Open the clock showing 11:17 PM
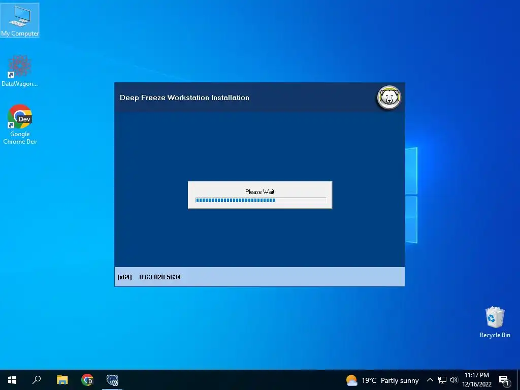520x390 pixels. click(x=477, y=380)
